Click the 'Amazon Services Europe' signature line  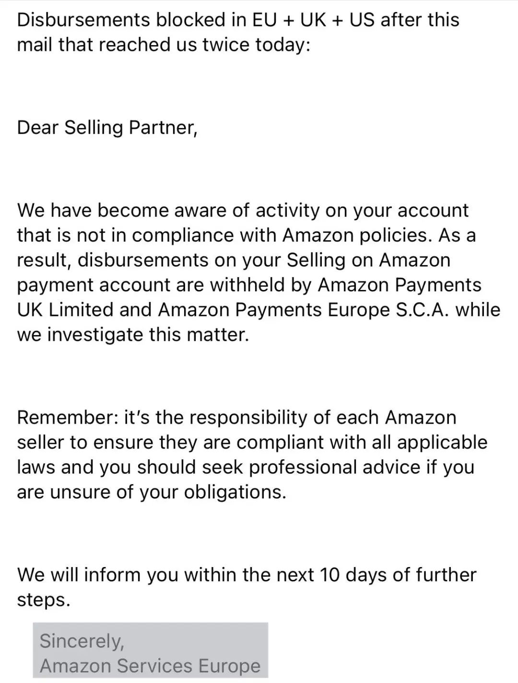[150, 666]
